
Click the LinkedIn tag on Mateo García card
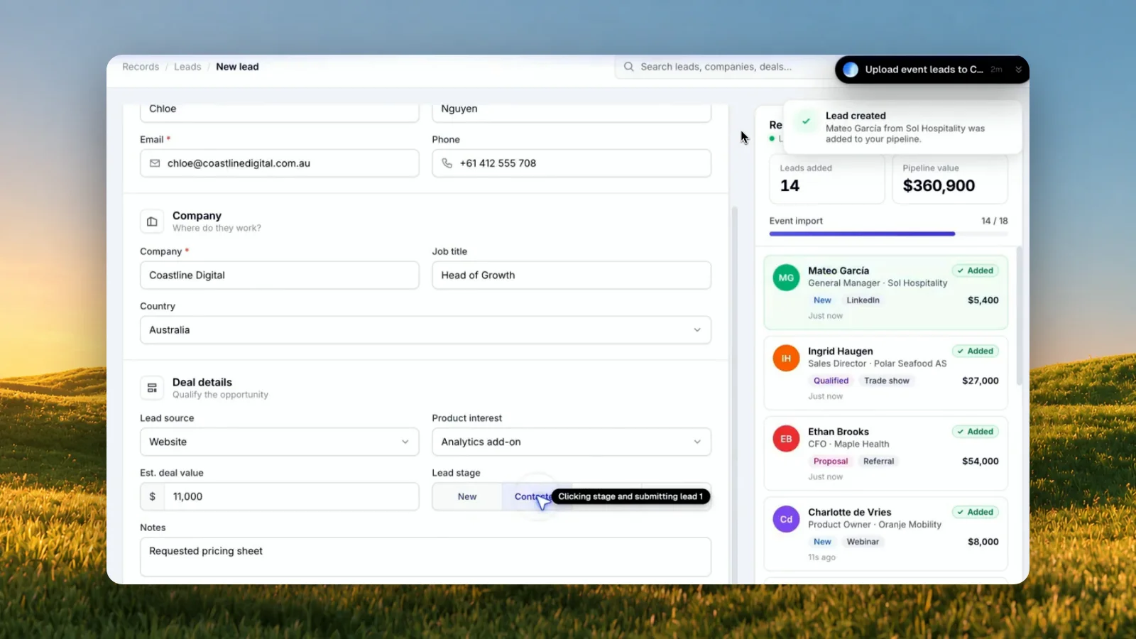863,300
